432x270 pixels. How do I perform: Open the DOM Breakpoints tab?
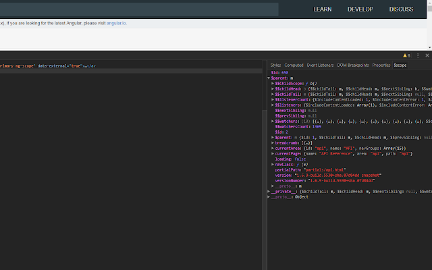353,65
